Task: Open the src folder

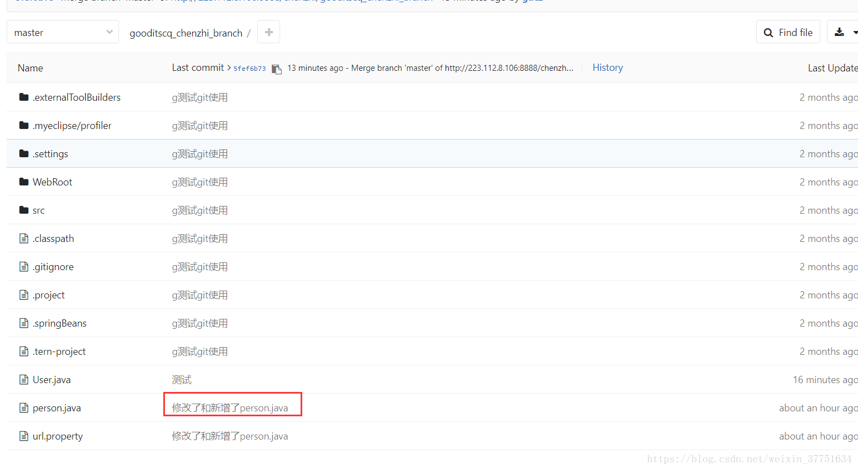Action: [39, 210]
